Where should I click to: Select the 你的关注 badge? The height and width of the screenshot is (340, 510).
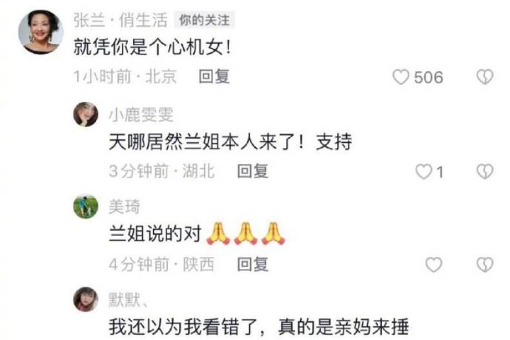coord(204,20)
